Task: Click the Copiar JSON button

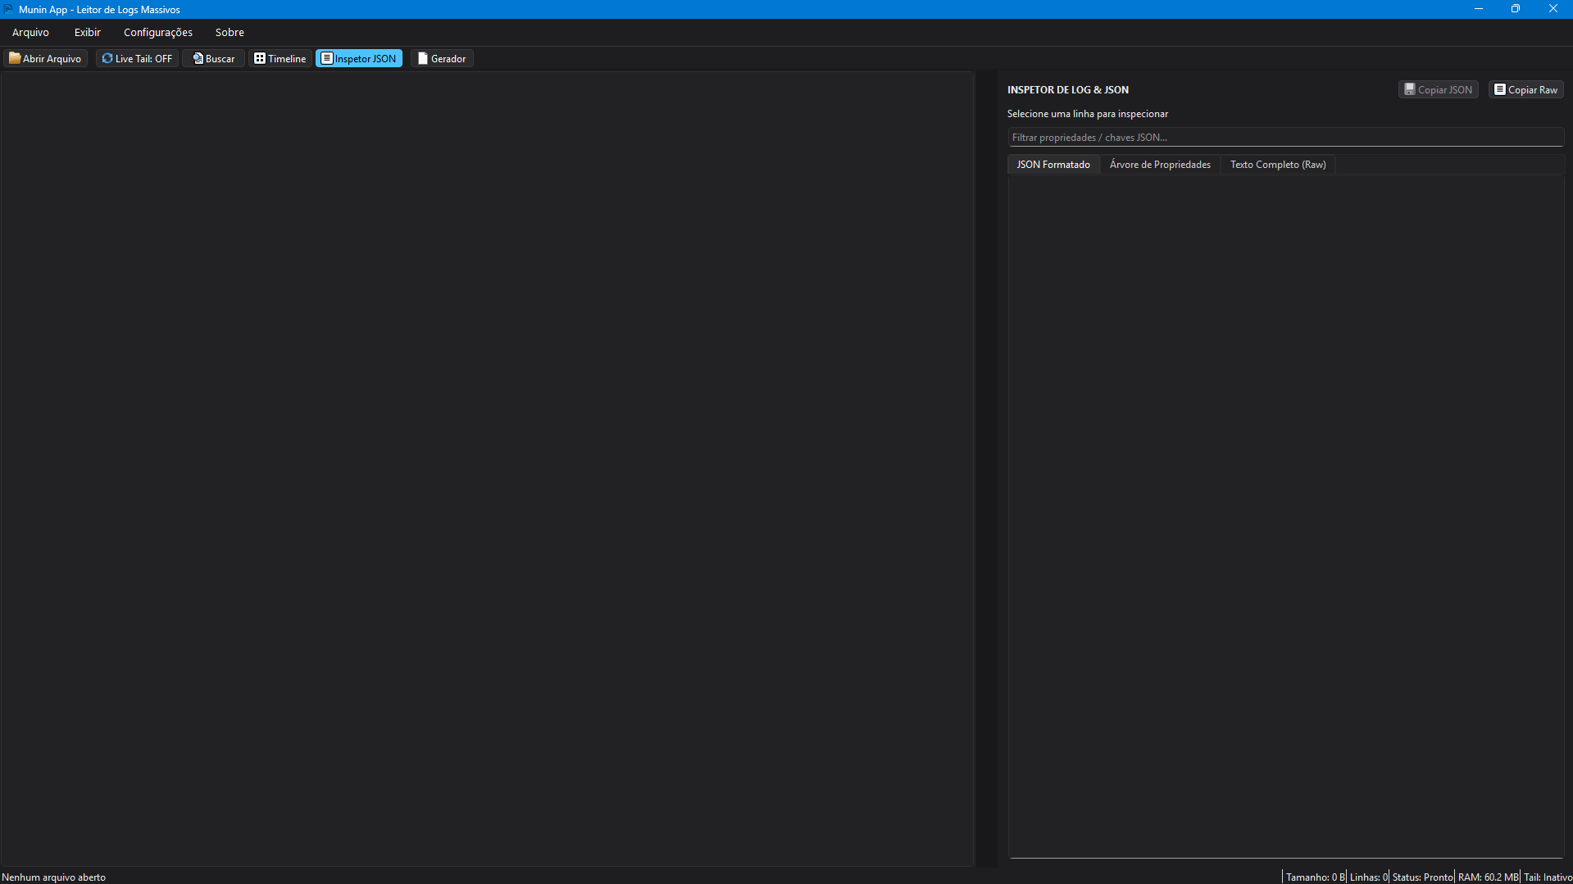Action: point(1438,89)
